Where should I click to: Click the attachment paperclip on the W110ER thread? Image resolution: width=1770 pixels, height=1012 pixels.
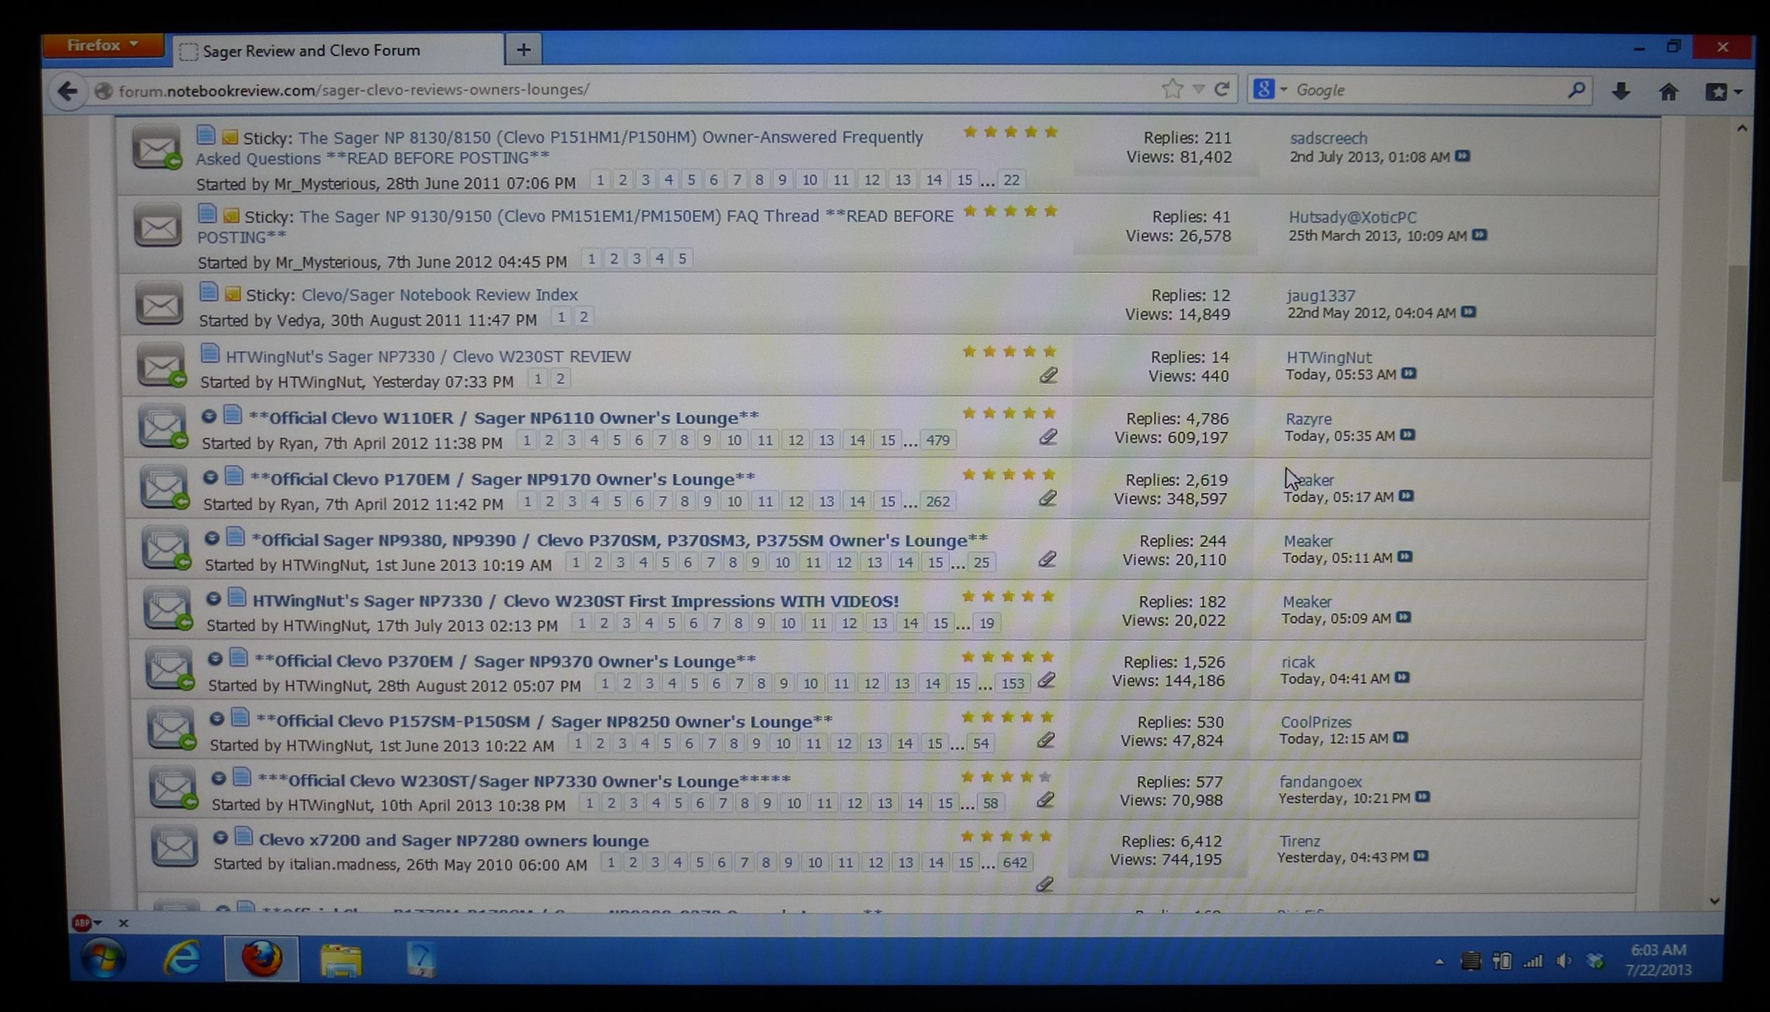click(x=1047, y=437)
